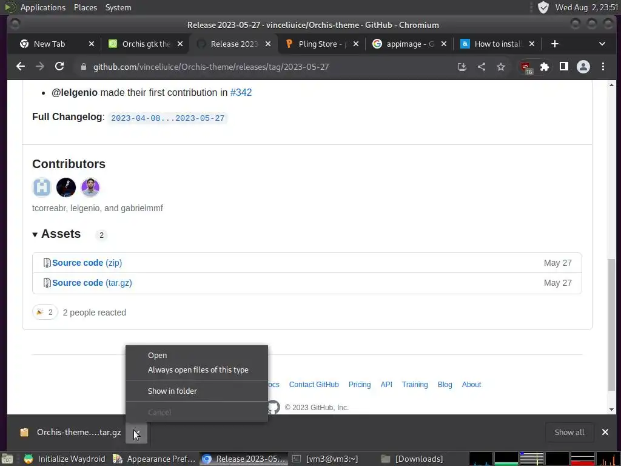Click the party popper reaction button
Viewport: 621px width, 466px height.
[x=45, y=312]
